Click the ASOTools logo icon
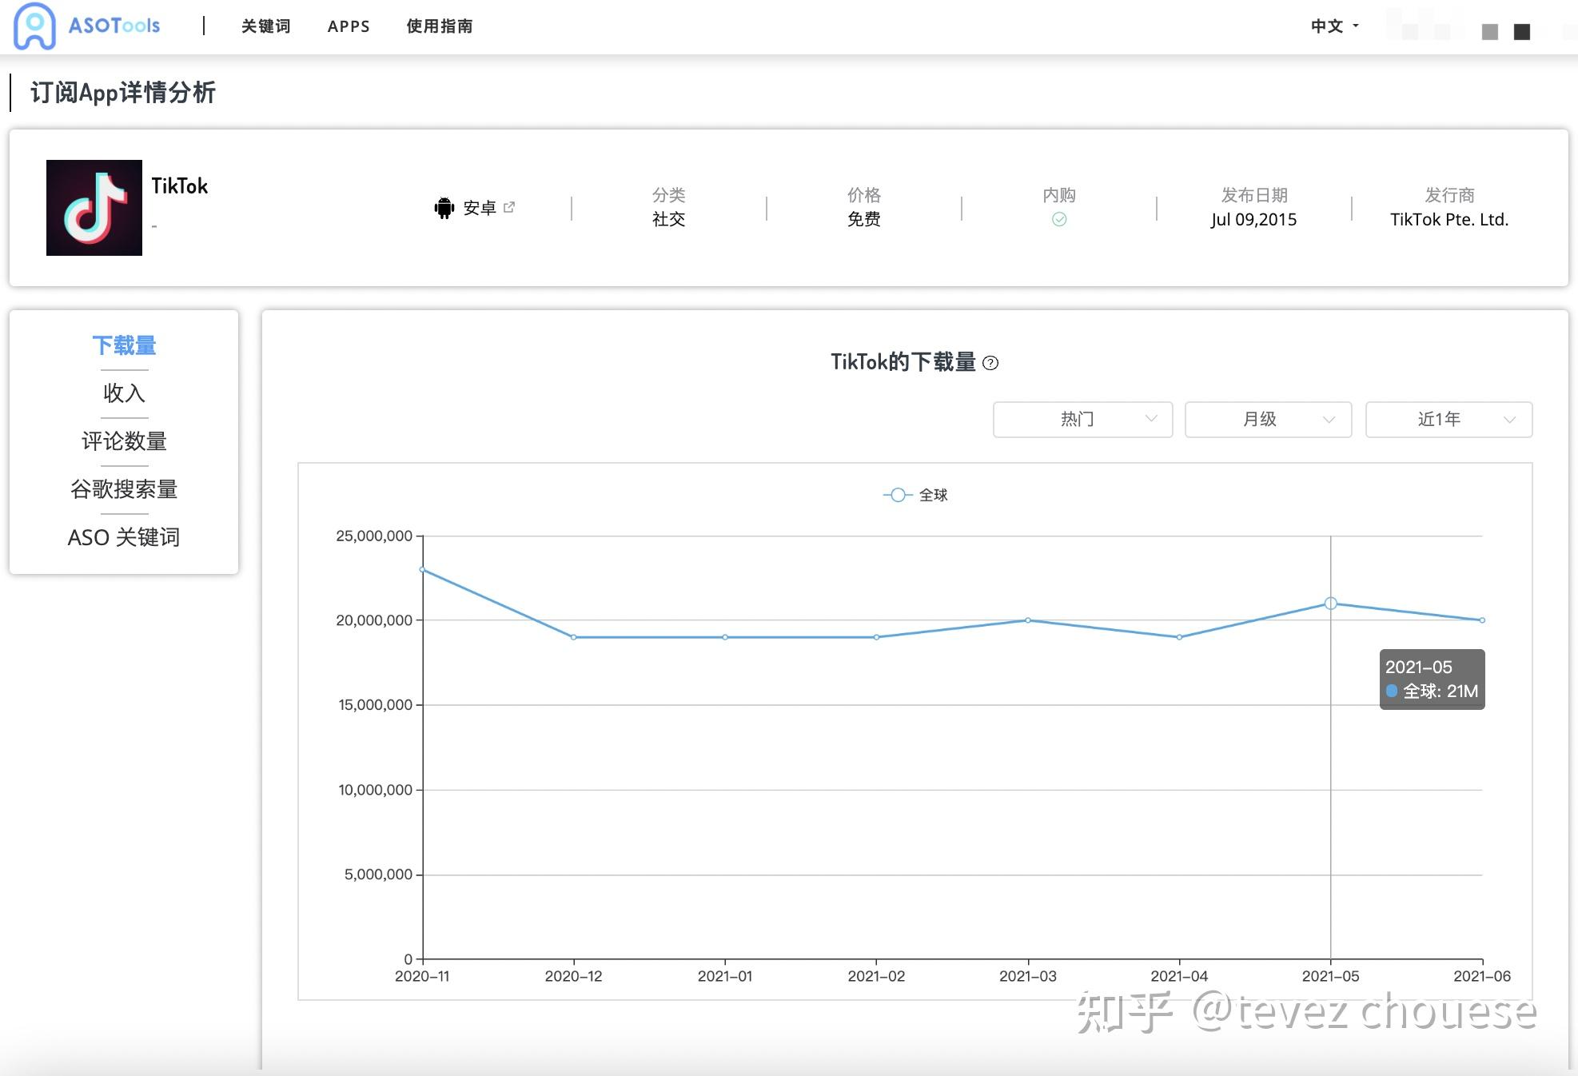 tap(34, 26)
